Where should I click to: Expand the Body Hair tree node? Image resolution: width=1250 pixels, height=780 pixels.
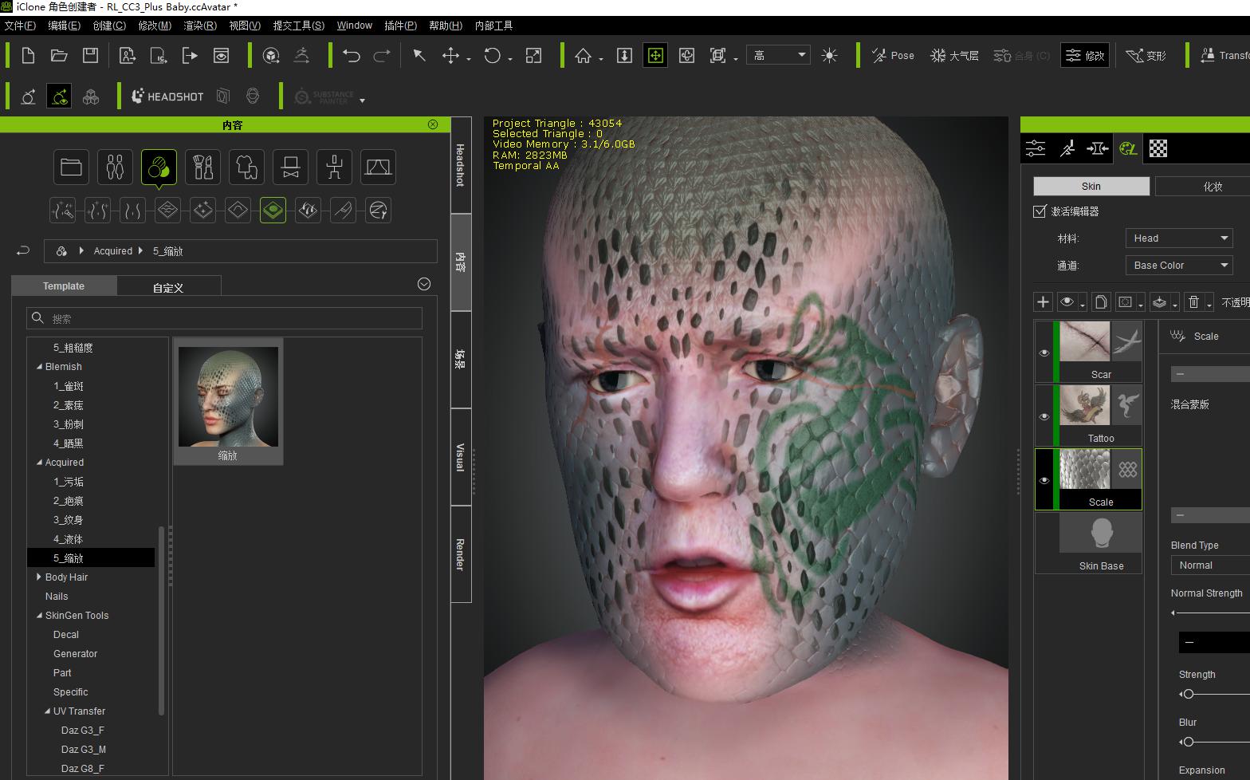[x=38, y=577]
